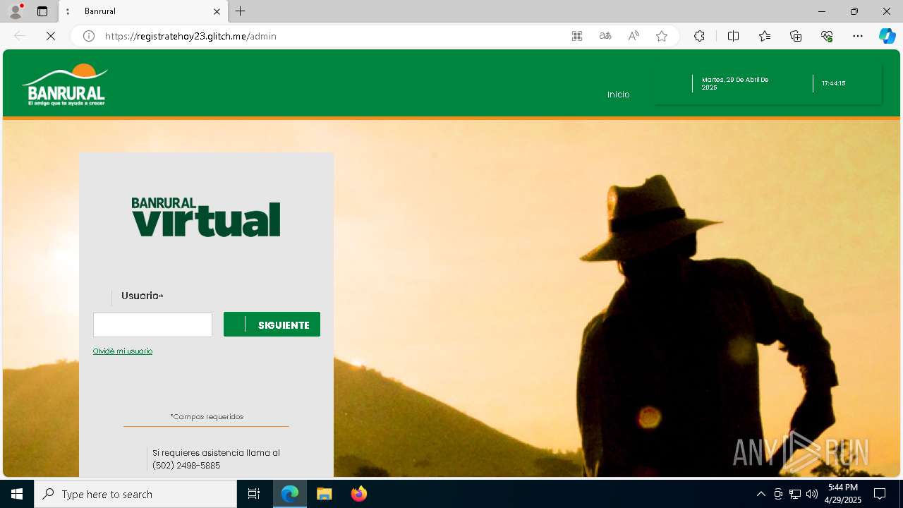Go to Inicio menu item
The width and height of the screenshot is (903, 508).
[618, 95]
